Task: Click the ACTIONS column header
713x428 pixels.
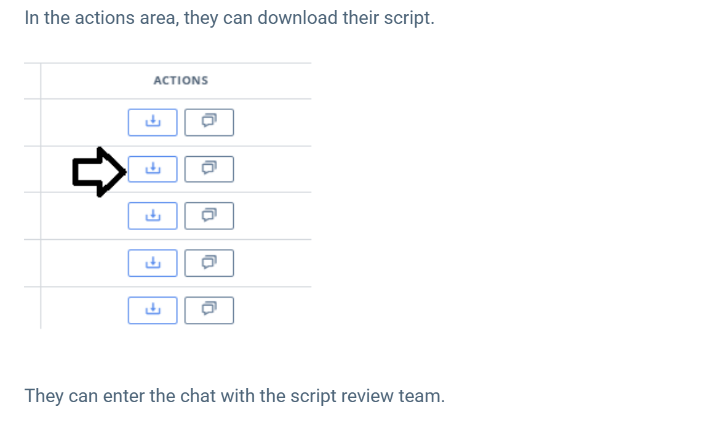Action: point(180,81)
